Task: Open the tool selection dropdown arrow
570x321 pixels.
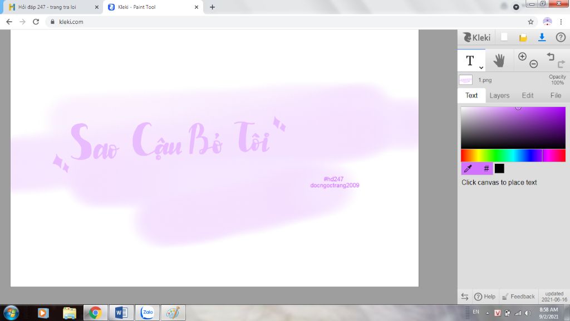Action: coord(481,67)
